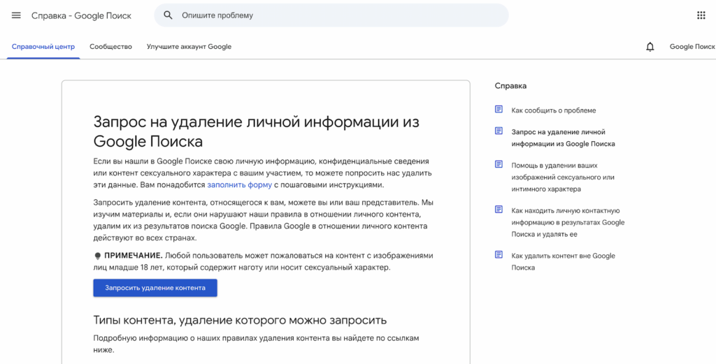Open sidebar 'Запрос на удаление личной информации' article
The height and width of the screenshot is (364, 716).
563,138
